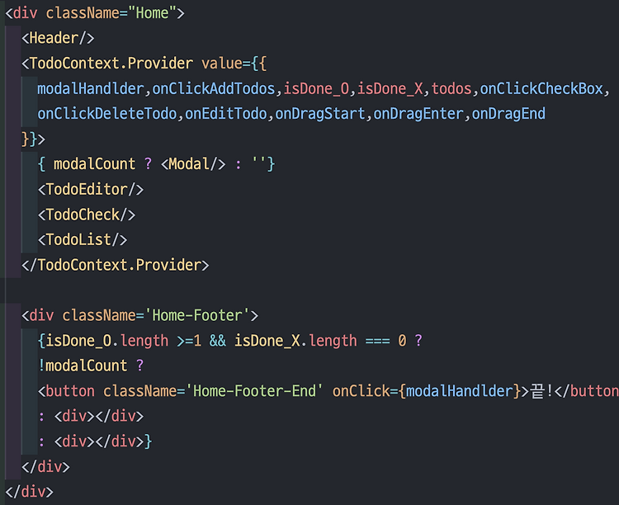Click the 'Home-Footer-End' className string
Viewport: 619px width, 505px height.
click(254, 391)
